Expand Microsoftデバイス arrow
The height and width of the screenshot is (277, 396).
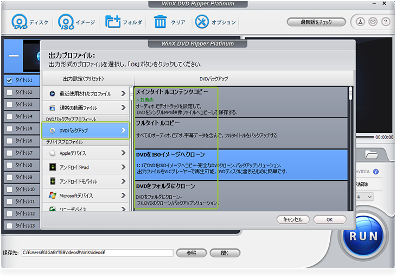coord(123,196)
